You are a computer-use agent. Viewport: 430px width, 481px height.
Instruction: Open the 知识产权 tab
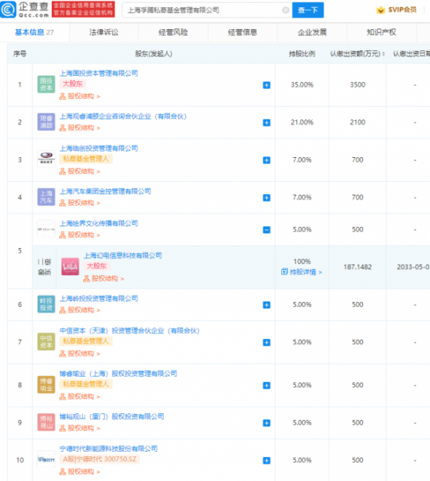point(381,32)
